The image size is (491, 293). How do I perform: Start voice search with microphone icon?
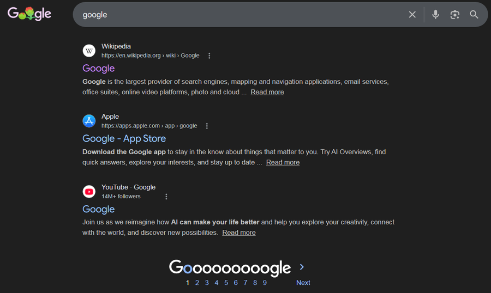click(x=435, y=15)
